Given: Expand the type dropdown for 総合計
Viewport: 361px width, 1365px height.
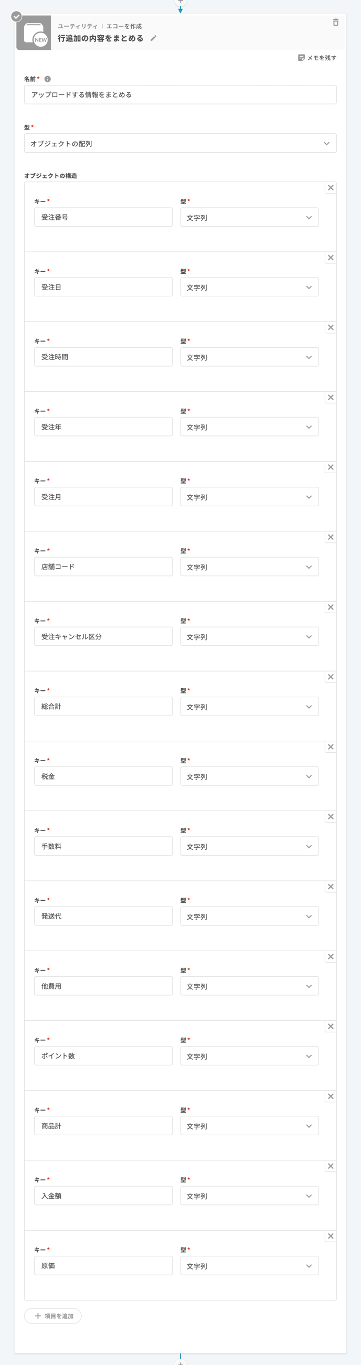Looking at the screenshot, I should tap(250, 706).
